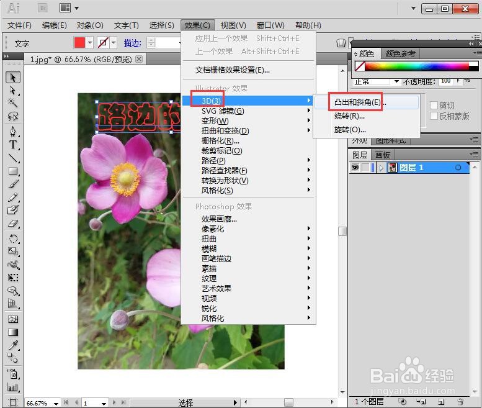Check the 剪切 checkbox
The image size is (482, 408).
(434, 105)
